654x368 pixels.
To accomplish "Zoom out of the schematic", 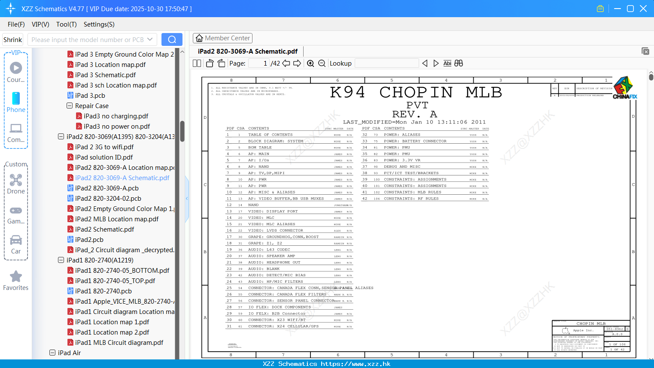I will tap(322, 63).
